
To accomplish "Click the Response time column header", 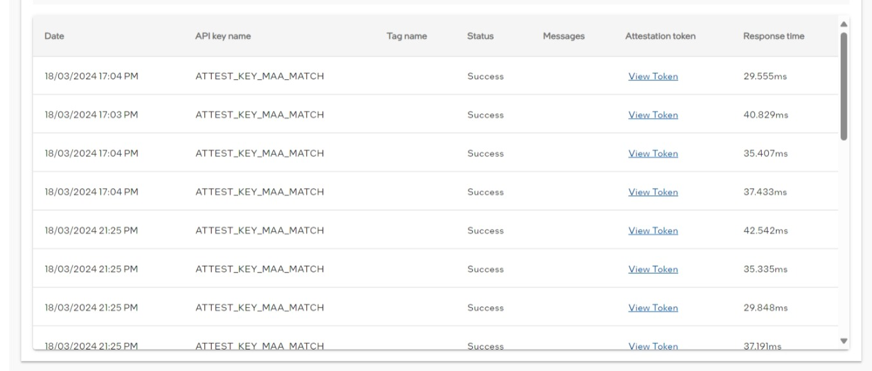I will coord(773,36).
